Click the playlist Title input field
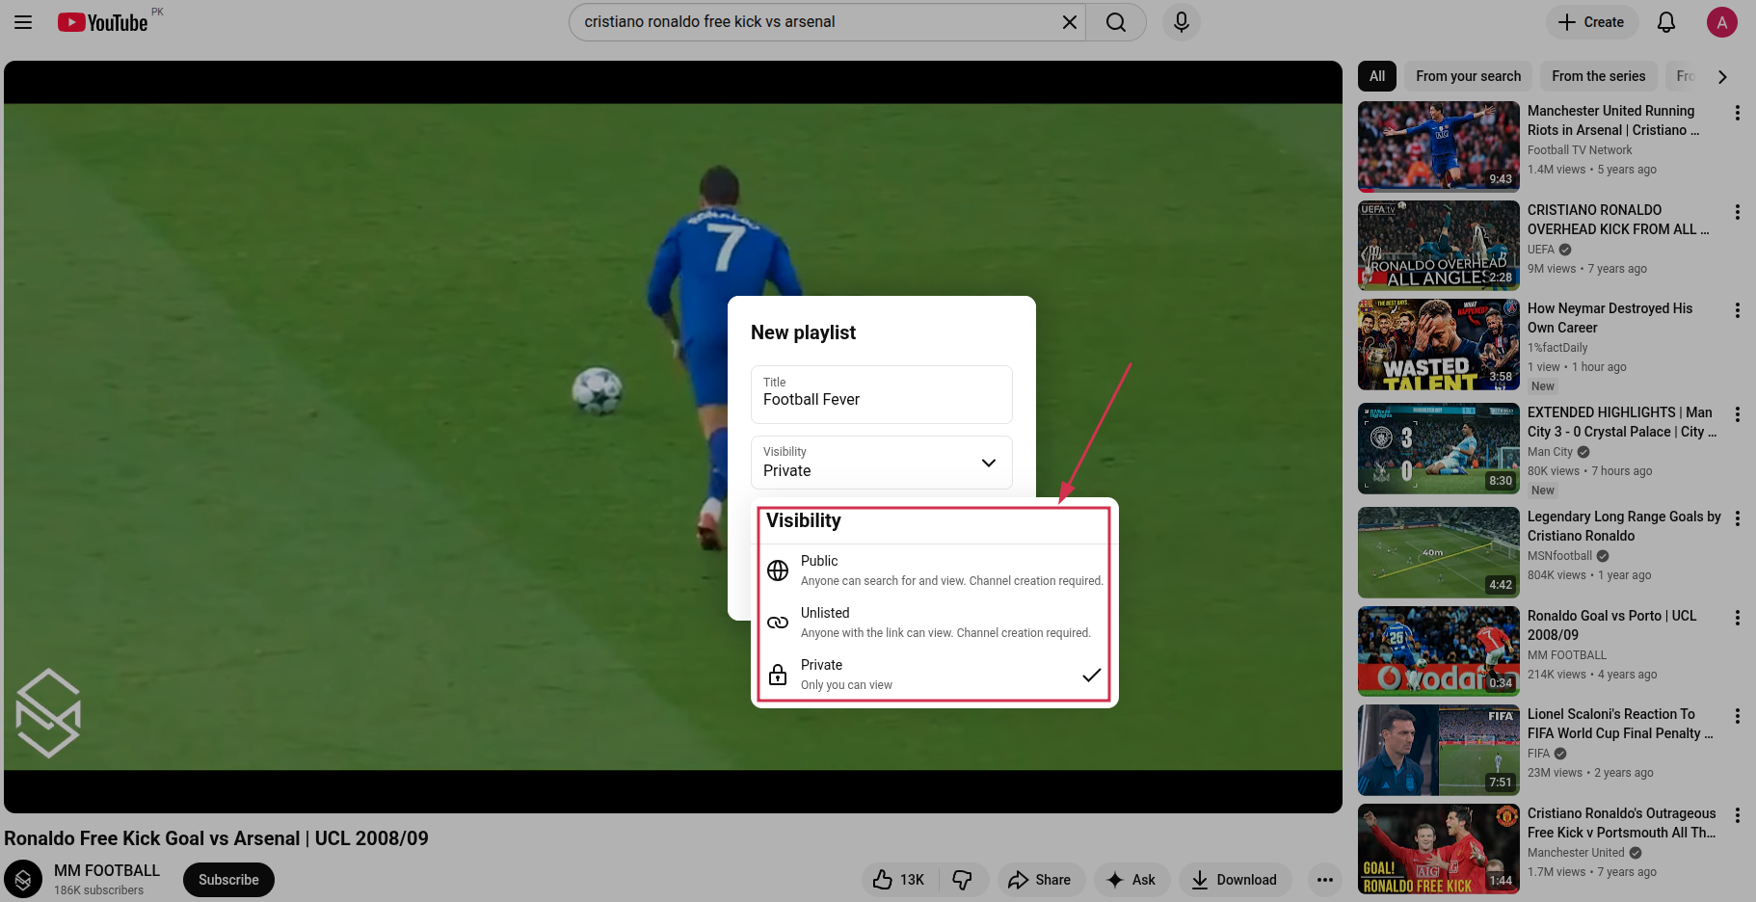The height and width of the screenshot is (902, 1756). coord(882,394)
